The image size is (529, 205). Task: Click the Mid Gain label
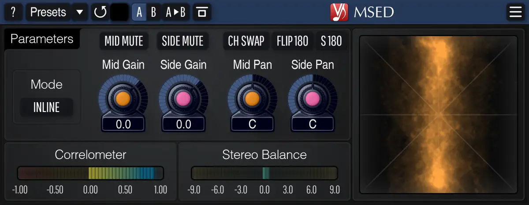[x=123, y=65]
